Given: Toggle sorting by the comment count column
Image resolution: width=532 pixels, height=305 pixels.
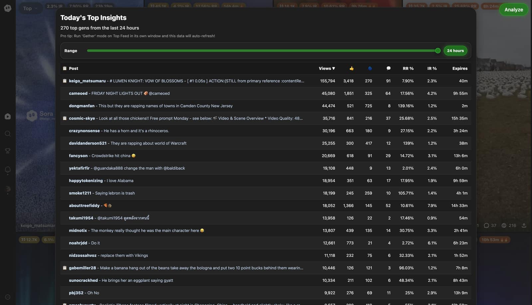Looking at the screenshot, I should point(388,68).
